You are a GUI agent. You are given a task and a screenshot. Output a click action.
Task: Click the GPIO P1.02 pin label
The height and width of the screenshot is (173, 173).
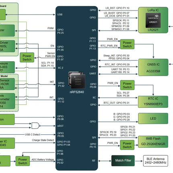click(x=61, y=84)
